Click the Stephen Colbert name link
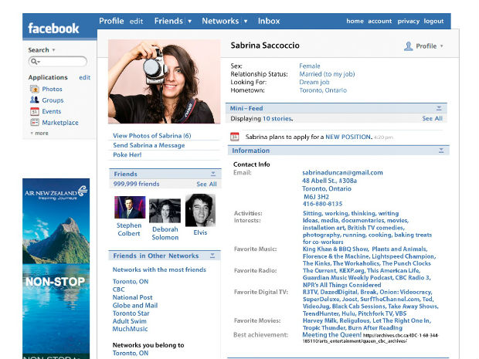This screenshot has height=359, width=479. pos(129,229)
